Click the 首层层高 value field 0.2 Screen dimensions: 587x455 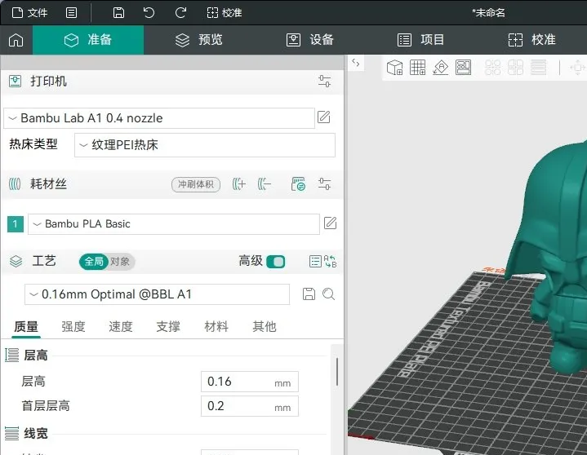click(x=250, y=406)
